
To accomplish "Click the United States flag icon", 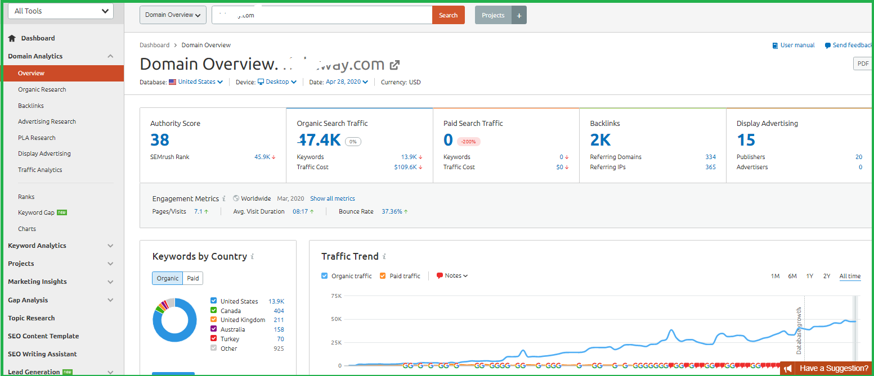I will point(172,82).
